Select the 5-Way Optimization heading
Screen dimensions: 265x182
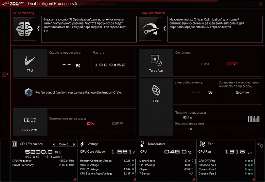(x=152, y=13)
